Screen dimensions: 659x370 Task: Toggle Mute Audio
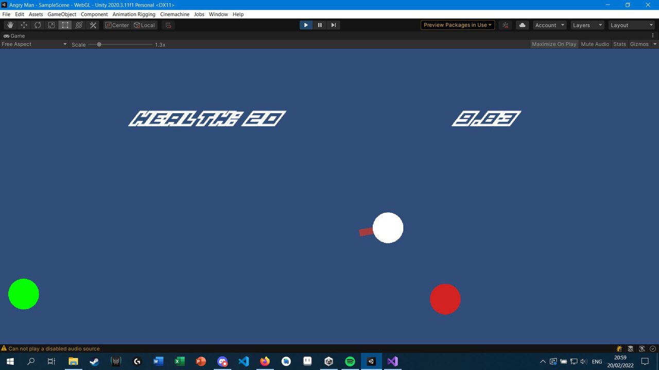click(595, 44)
